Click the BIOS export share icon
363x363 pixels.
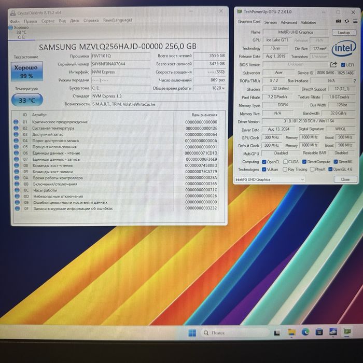(x=333, y=65)
